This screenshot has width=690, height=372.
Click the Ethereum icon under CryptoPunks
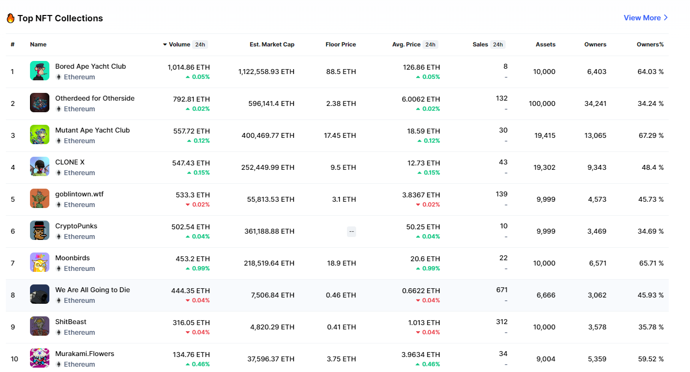coord(59,237)
